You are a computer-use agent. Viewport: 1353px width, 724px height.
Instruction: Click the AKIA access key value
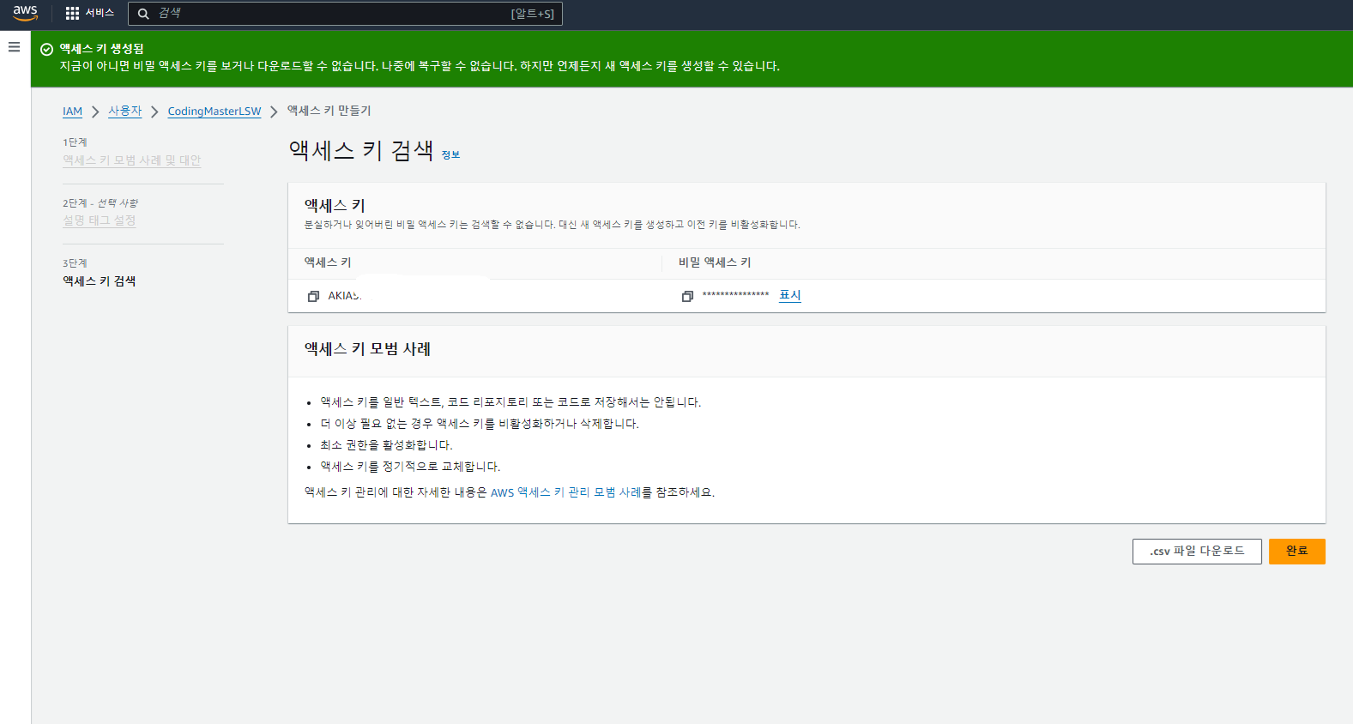pyautogui.click(x=345, y=296)
